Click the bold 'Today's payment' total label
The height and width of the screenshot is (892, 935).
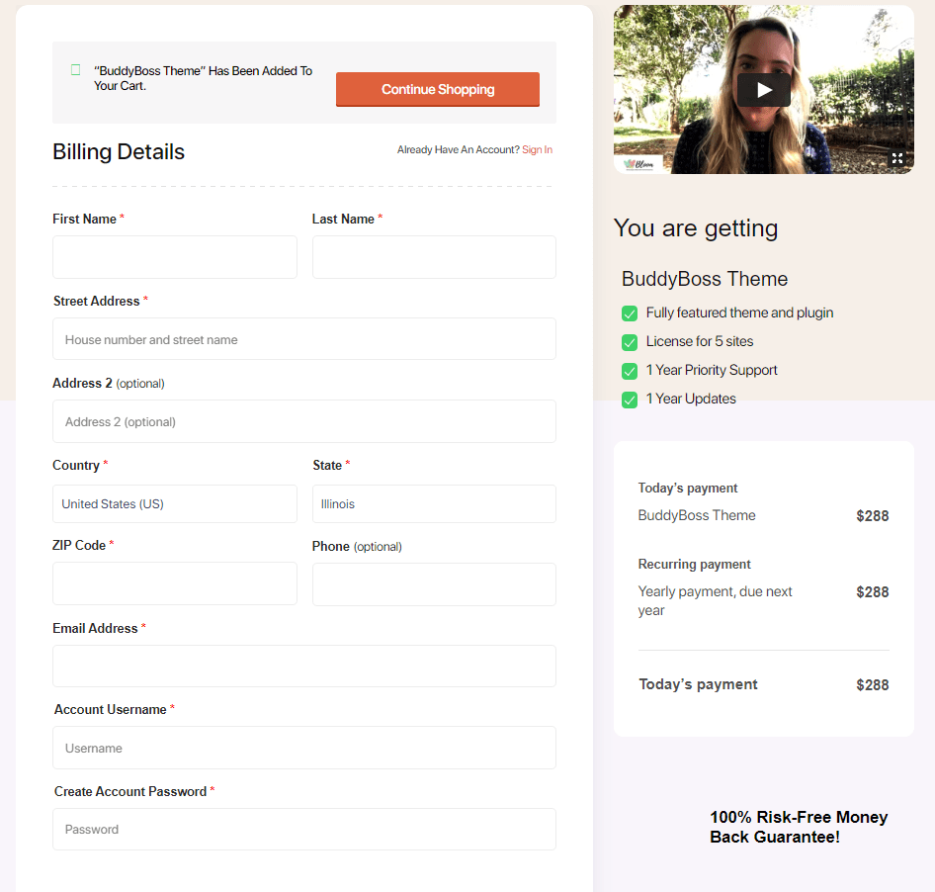(x=698, y=684)
